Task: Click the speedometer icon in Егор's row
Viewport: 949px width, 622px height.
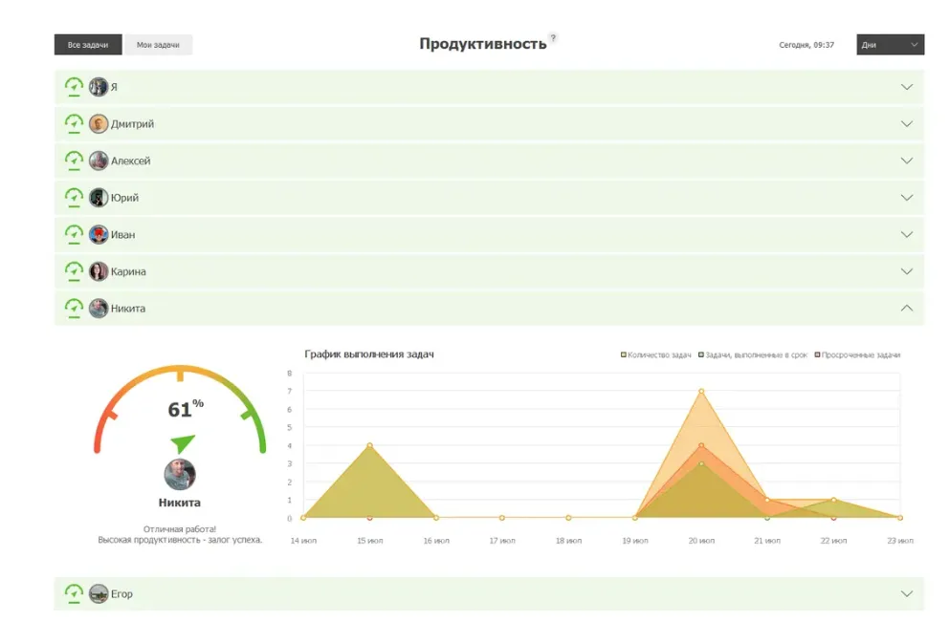Action: tap(74, 594)
